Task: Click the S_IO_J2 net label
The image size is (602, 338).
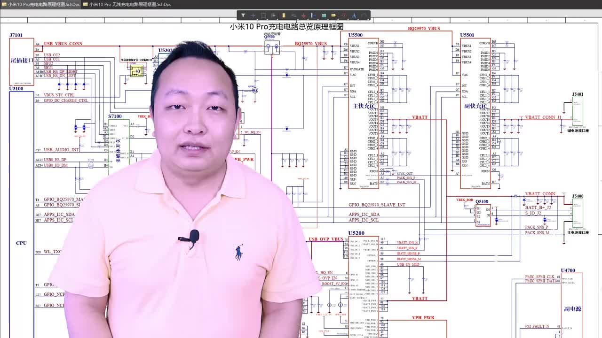Action: pyautogui.click(x=533, y=213)
